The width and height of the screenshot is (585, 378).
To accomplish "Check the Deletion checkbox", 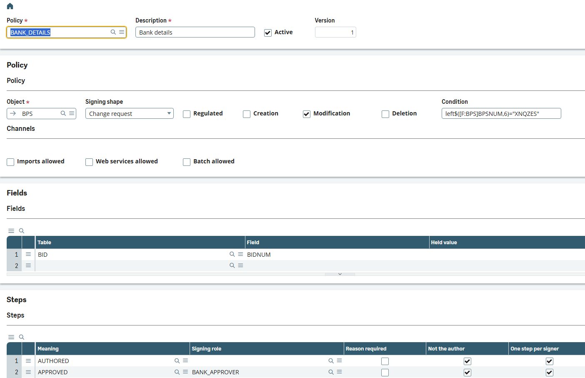I will 385,114.
